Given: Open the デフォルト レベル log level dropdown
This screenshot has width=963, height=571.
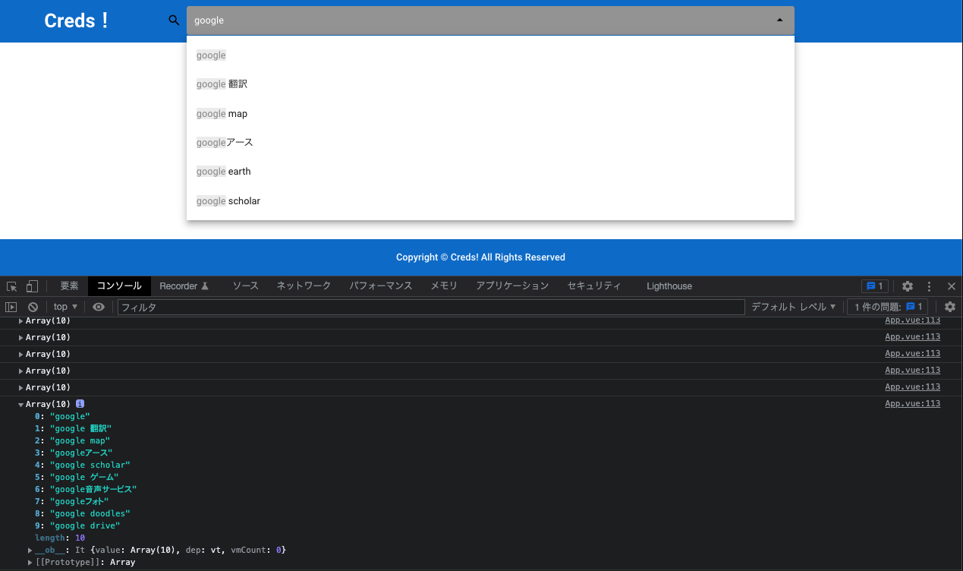Looking at the screenshot, I should 791,306.
